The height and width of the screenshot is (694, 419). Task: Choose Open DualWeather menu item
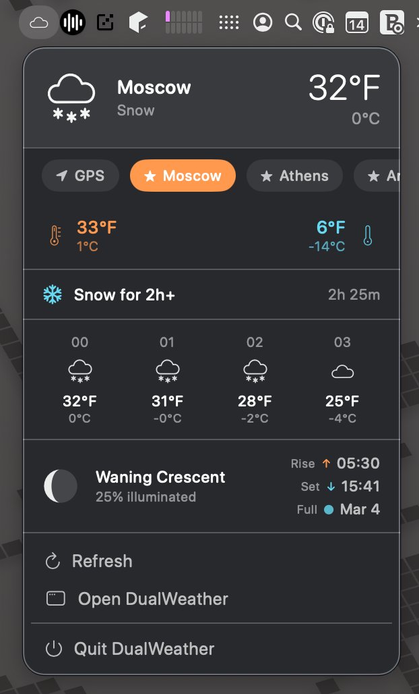tap(152, 599)
